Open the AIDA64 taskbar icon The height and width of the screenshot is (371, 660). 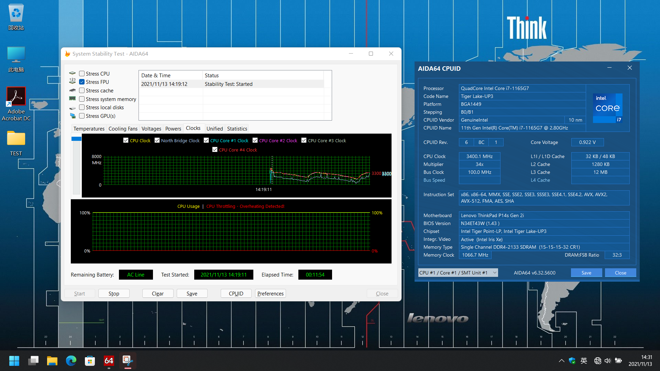(x=109, y=361)
